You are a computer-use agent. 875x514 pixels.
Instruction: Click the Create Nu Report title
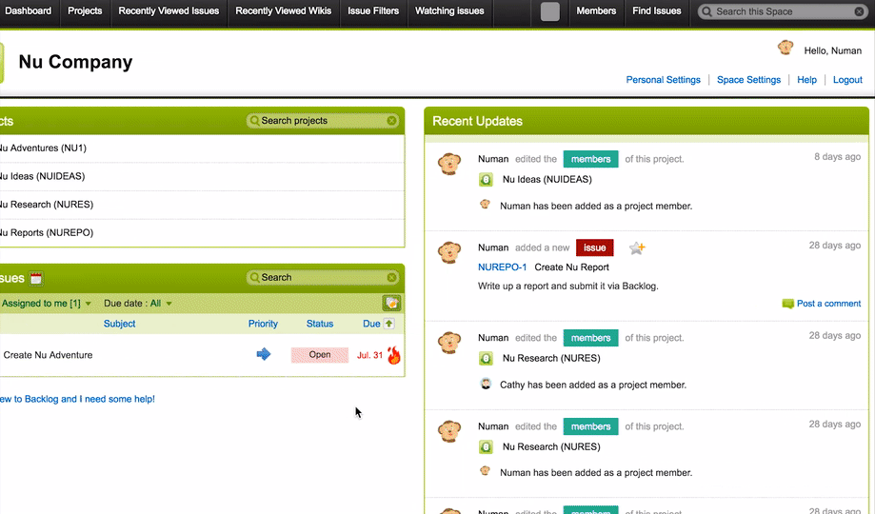(571, 267)
